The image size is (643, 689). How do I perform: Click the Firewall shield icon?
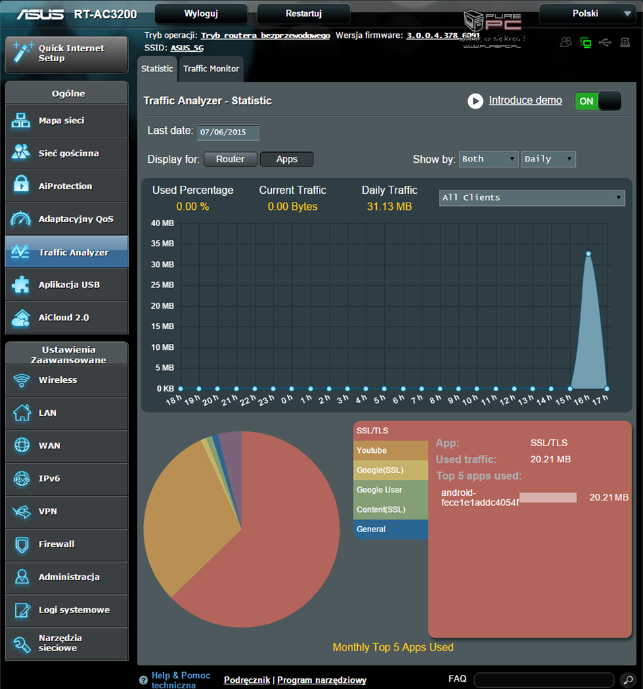coord(22,544)
